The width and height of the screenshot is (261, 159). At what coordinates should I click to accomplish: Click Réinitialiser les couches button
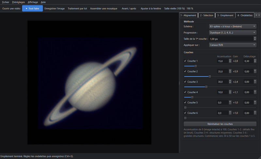(220, 124)
